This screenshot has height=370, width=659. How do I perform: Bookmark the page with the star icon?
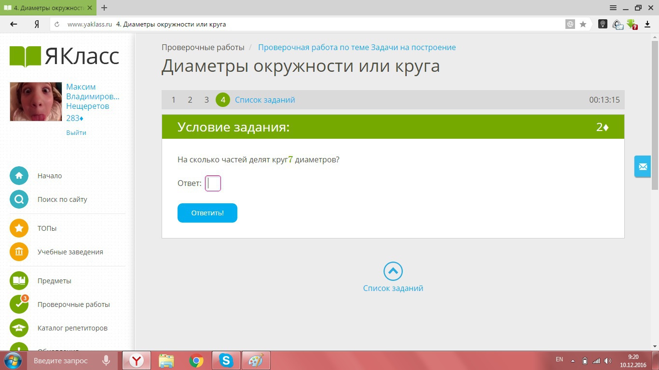click(x=583, y=24)
